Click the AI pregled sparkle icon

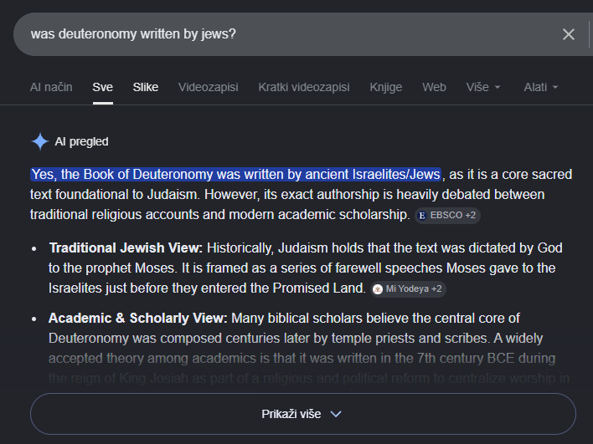click(39, 141)
